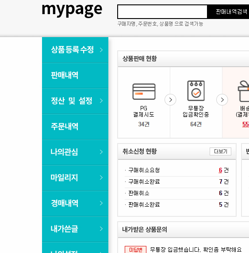Click the 무통장 입금확인중 calendar check icon
This screenshot has height=253, width=249.
tap(196, 91)
